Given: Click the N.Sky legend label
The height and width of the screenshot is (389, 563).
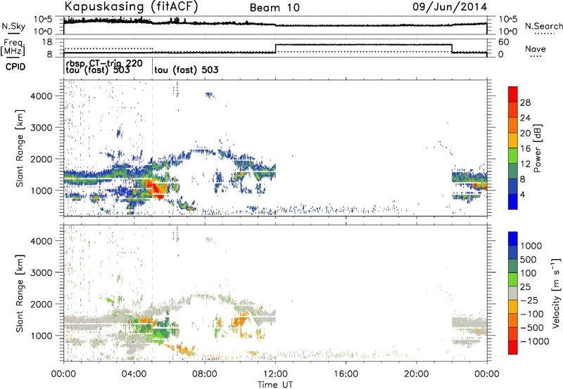Looking at the screenshot, I should [13, 26].
